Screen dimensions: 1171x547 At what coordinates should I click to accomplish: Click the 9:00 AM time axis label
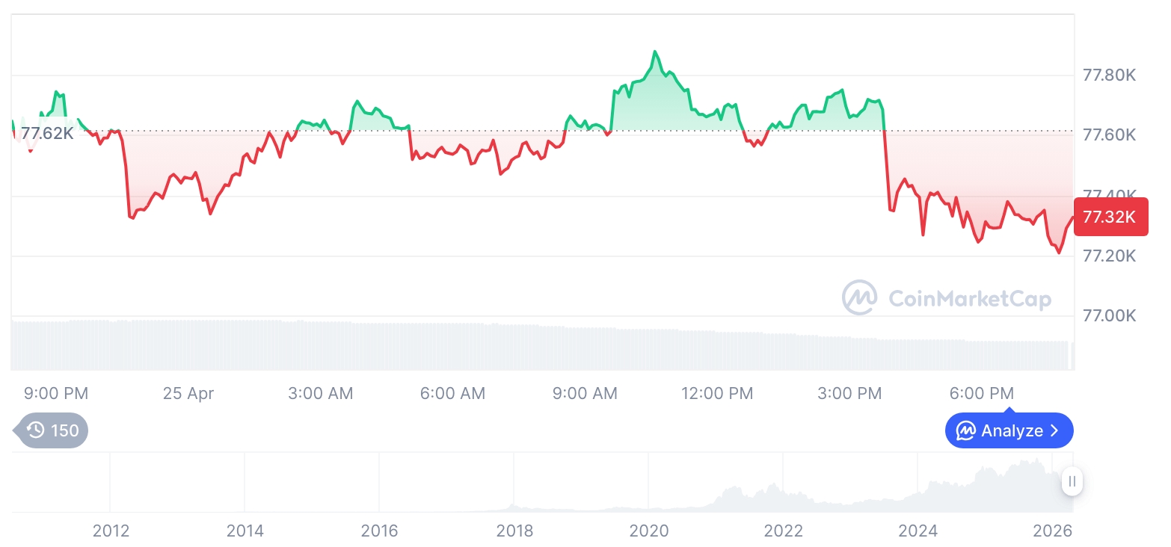585,393
